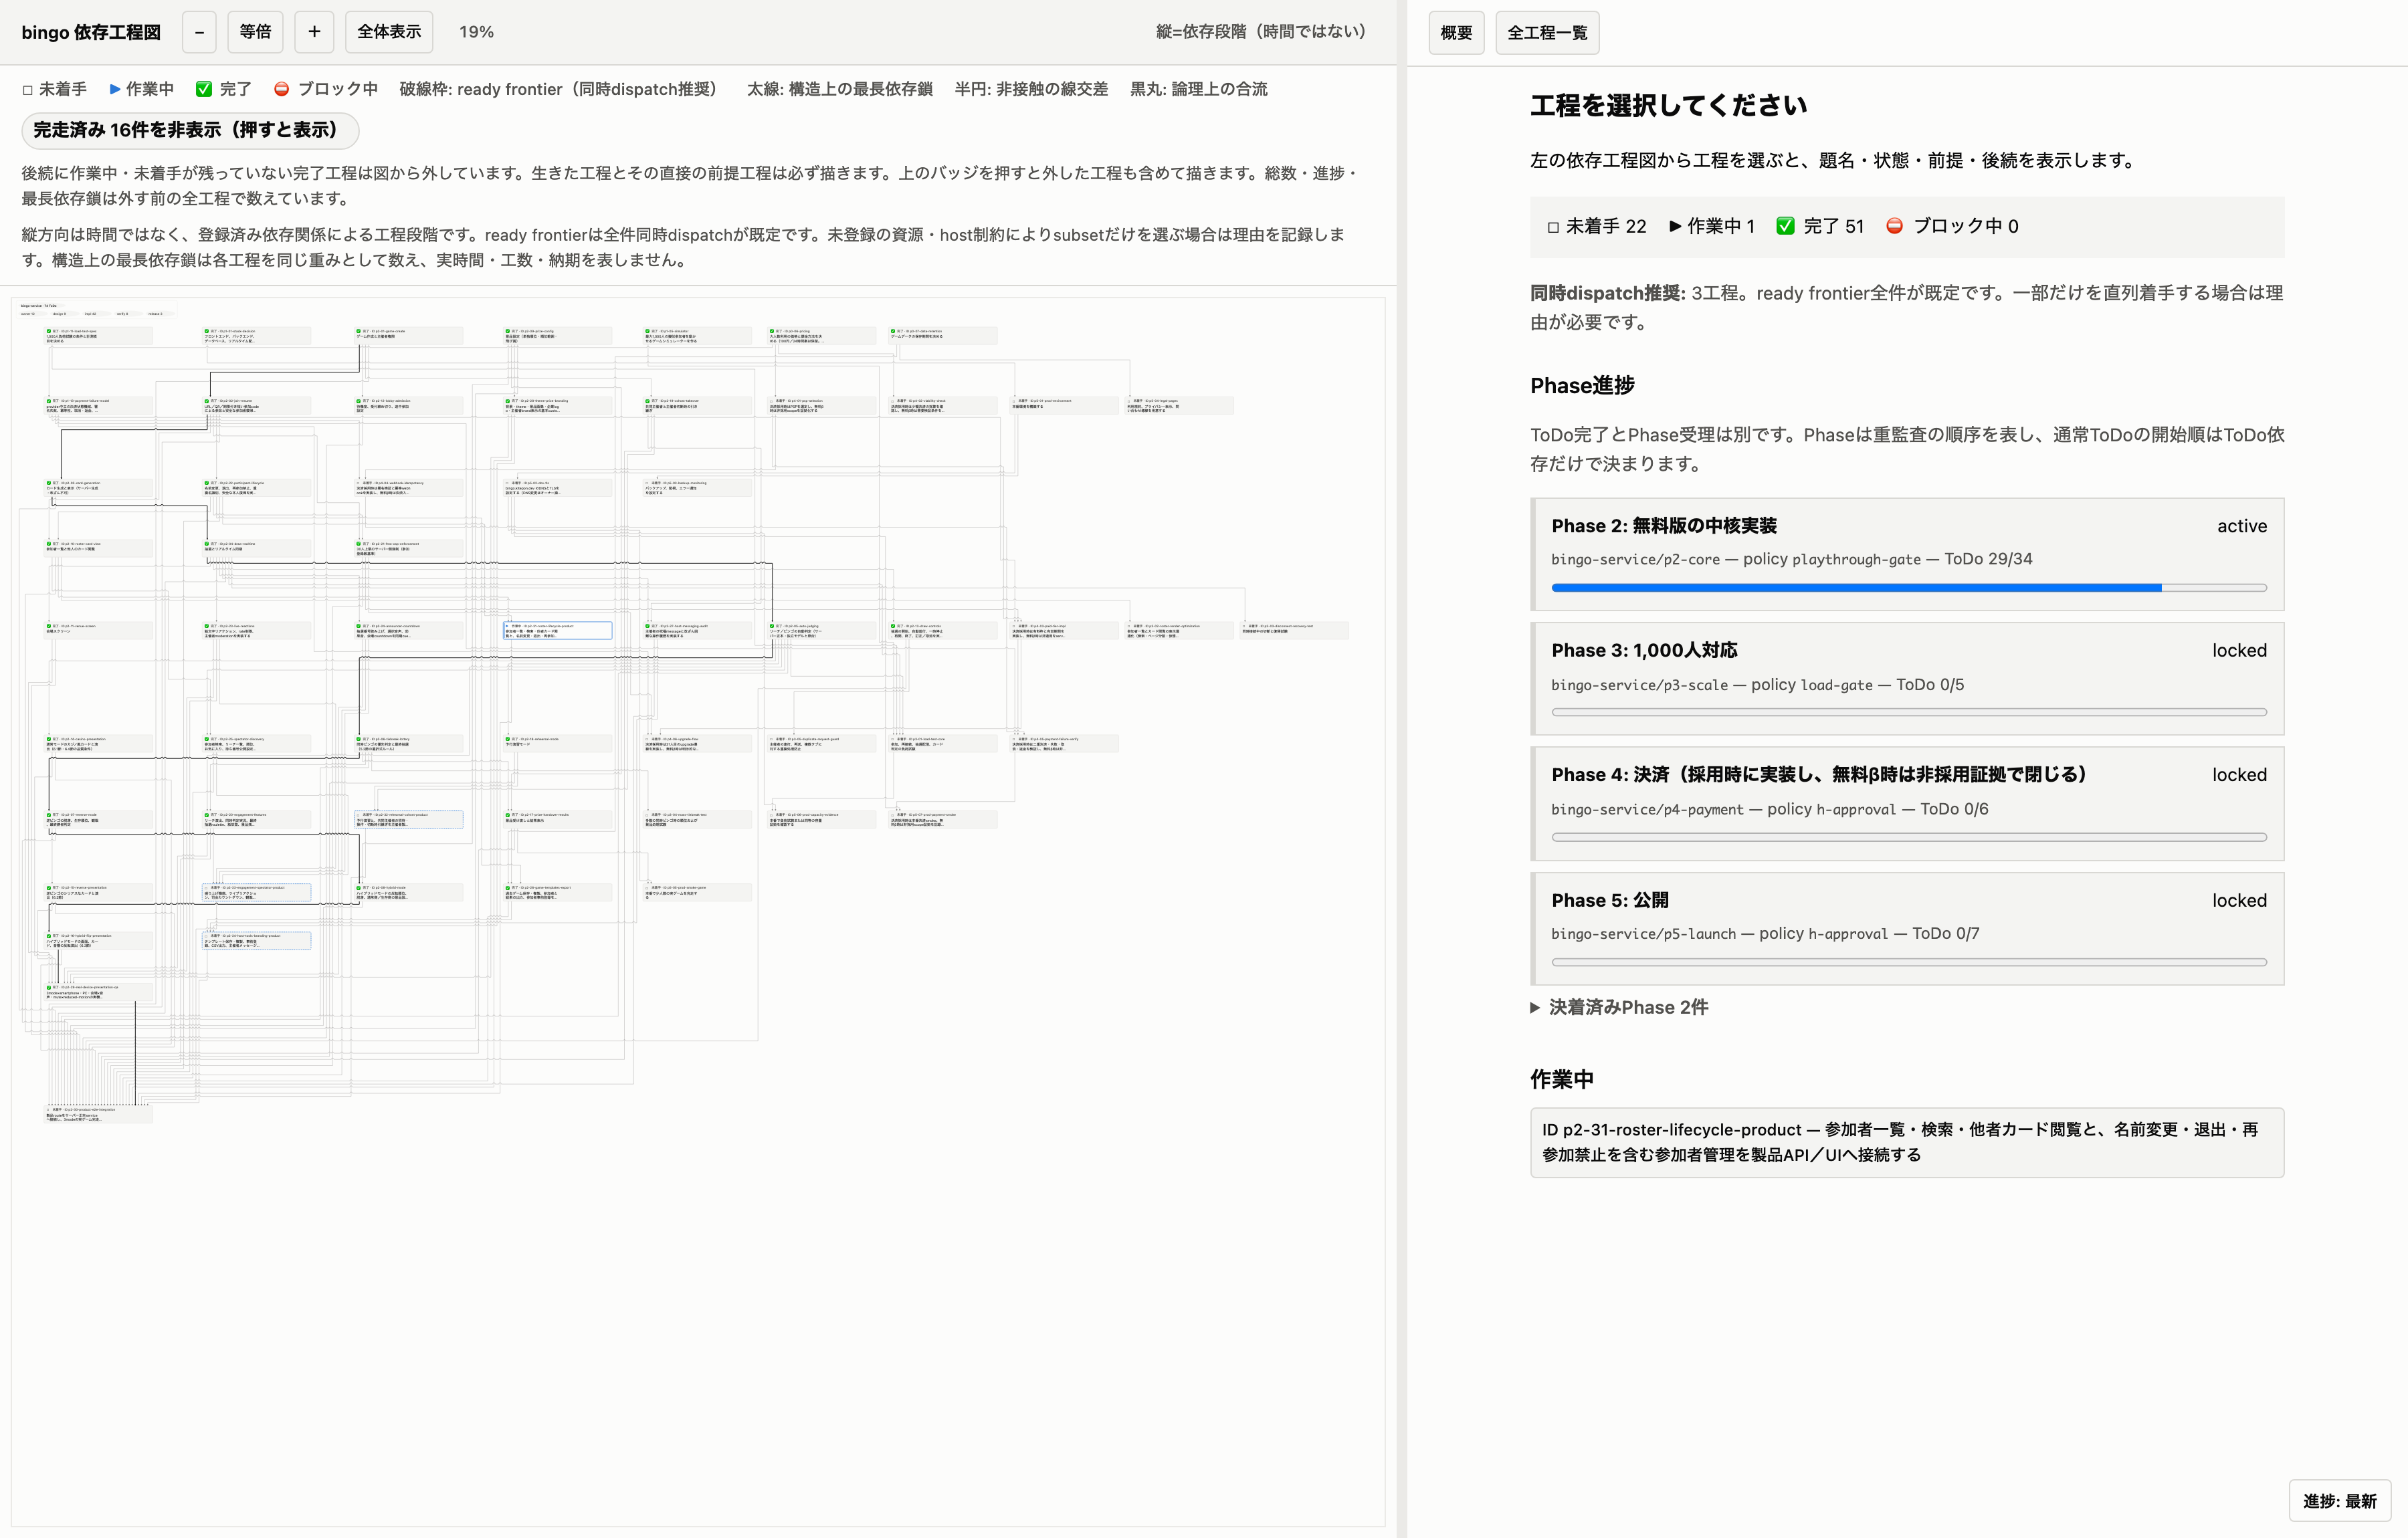This screenshot has height=1538, width=2408.
Task: Expand 決着済みPhase 2件 disclosure triangle
Action: [1535, 1007]
